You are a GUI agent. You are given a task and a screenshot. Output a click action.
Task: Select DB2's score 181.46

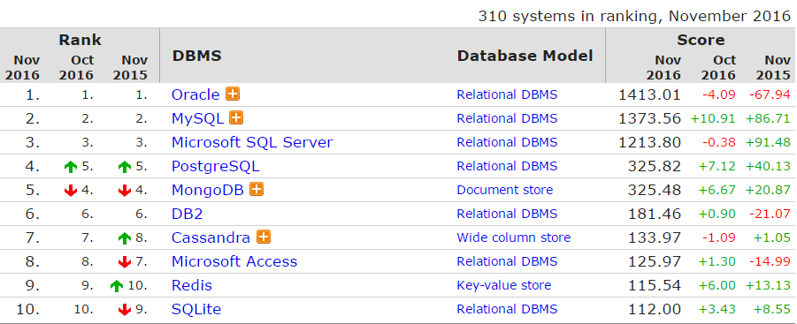pyautogui.click(x=655, y=214)
